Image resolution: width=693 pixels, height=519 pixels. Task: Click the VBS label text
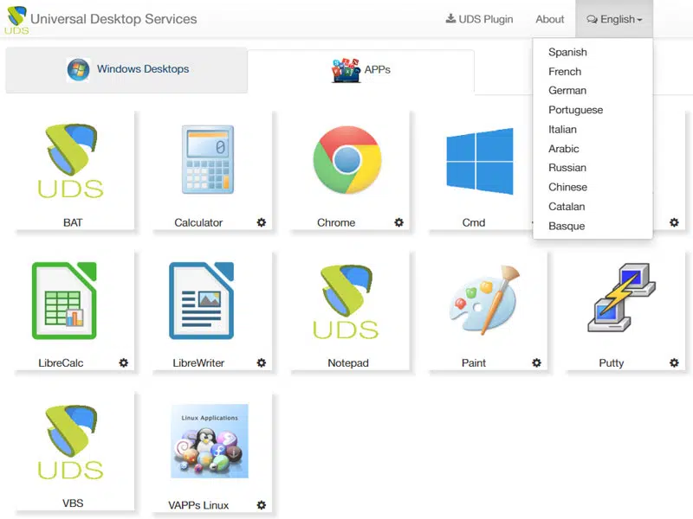click(73, 503)
